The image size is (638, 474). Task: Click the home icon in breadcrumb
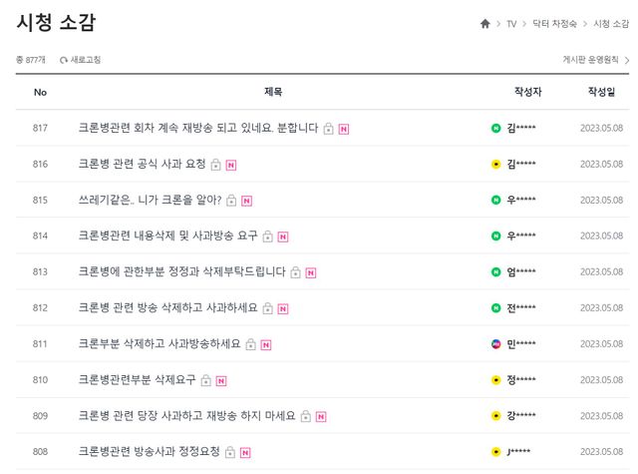point(484,23)
